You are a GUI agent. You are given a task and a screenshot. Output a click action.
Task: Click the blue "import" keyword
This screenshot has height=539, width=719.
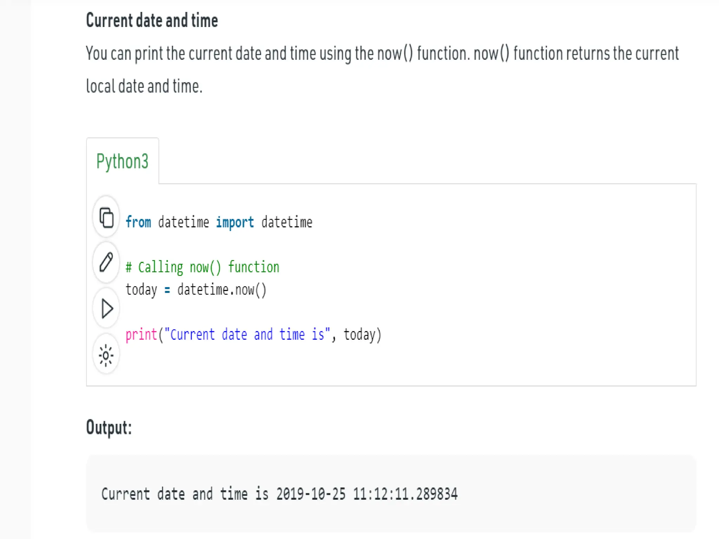235,222
